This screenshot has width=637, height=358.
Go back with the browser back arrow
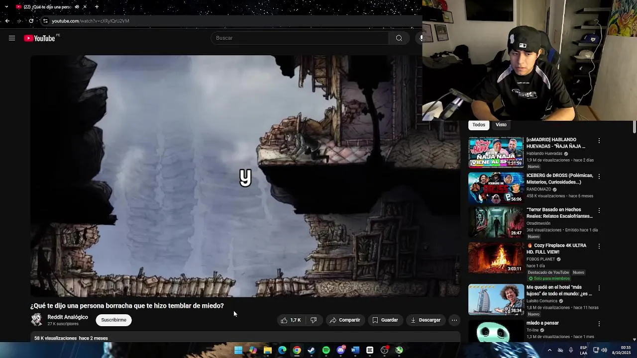(x=7, y=21)
